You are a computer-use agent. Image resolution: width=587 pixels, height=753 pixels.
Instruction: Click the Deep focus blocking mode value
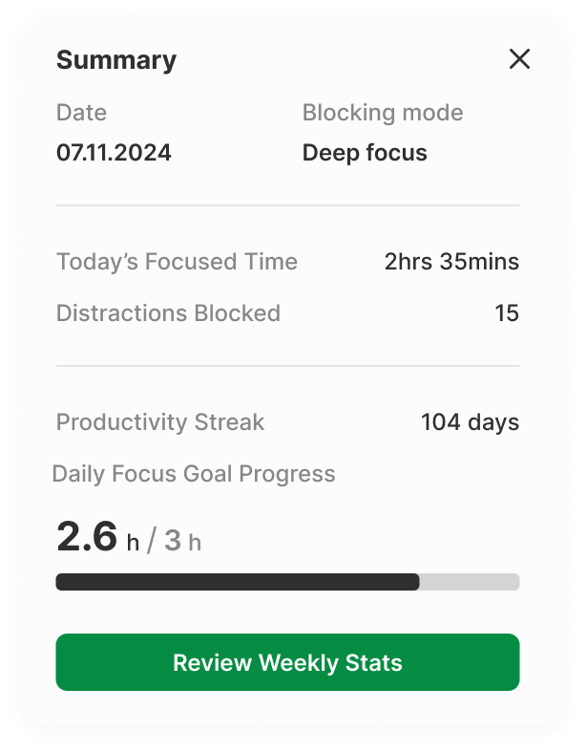[x=365, y=153]
